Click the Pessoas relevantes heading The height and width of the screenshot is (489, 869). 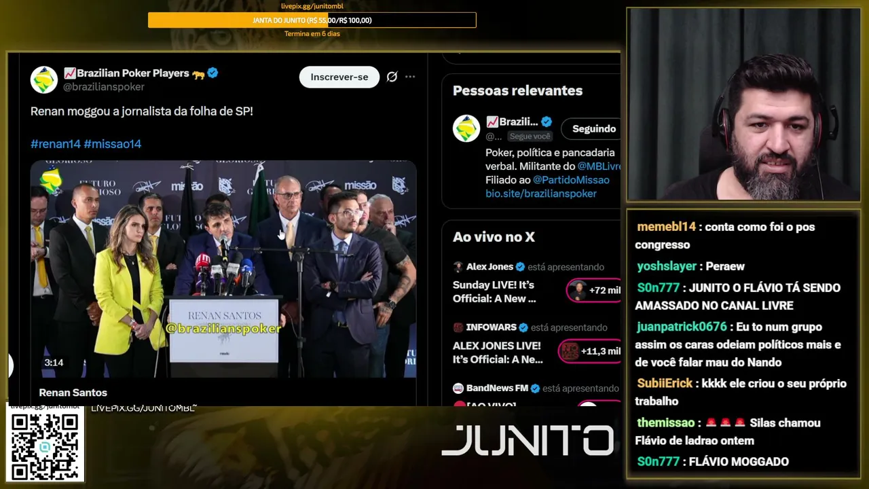click(518, 90)
